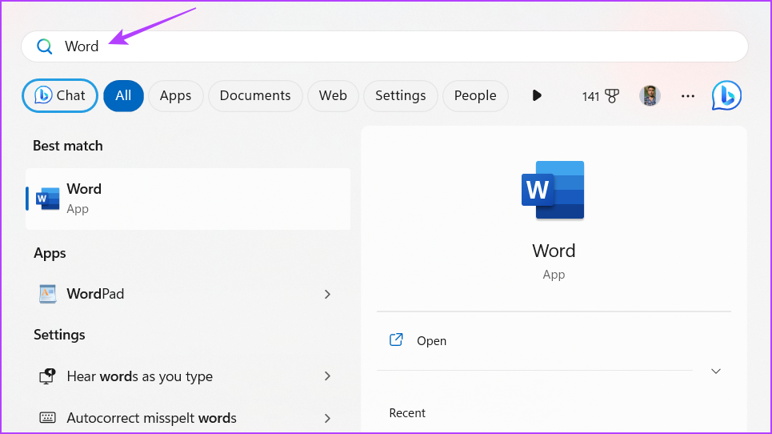Click Open to launch Word
This screenshot has height=434, width=772.
pos(431,341)
